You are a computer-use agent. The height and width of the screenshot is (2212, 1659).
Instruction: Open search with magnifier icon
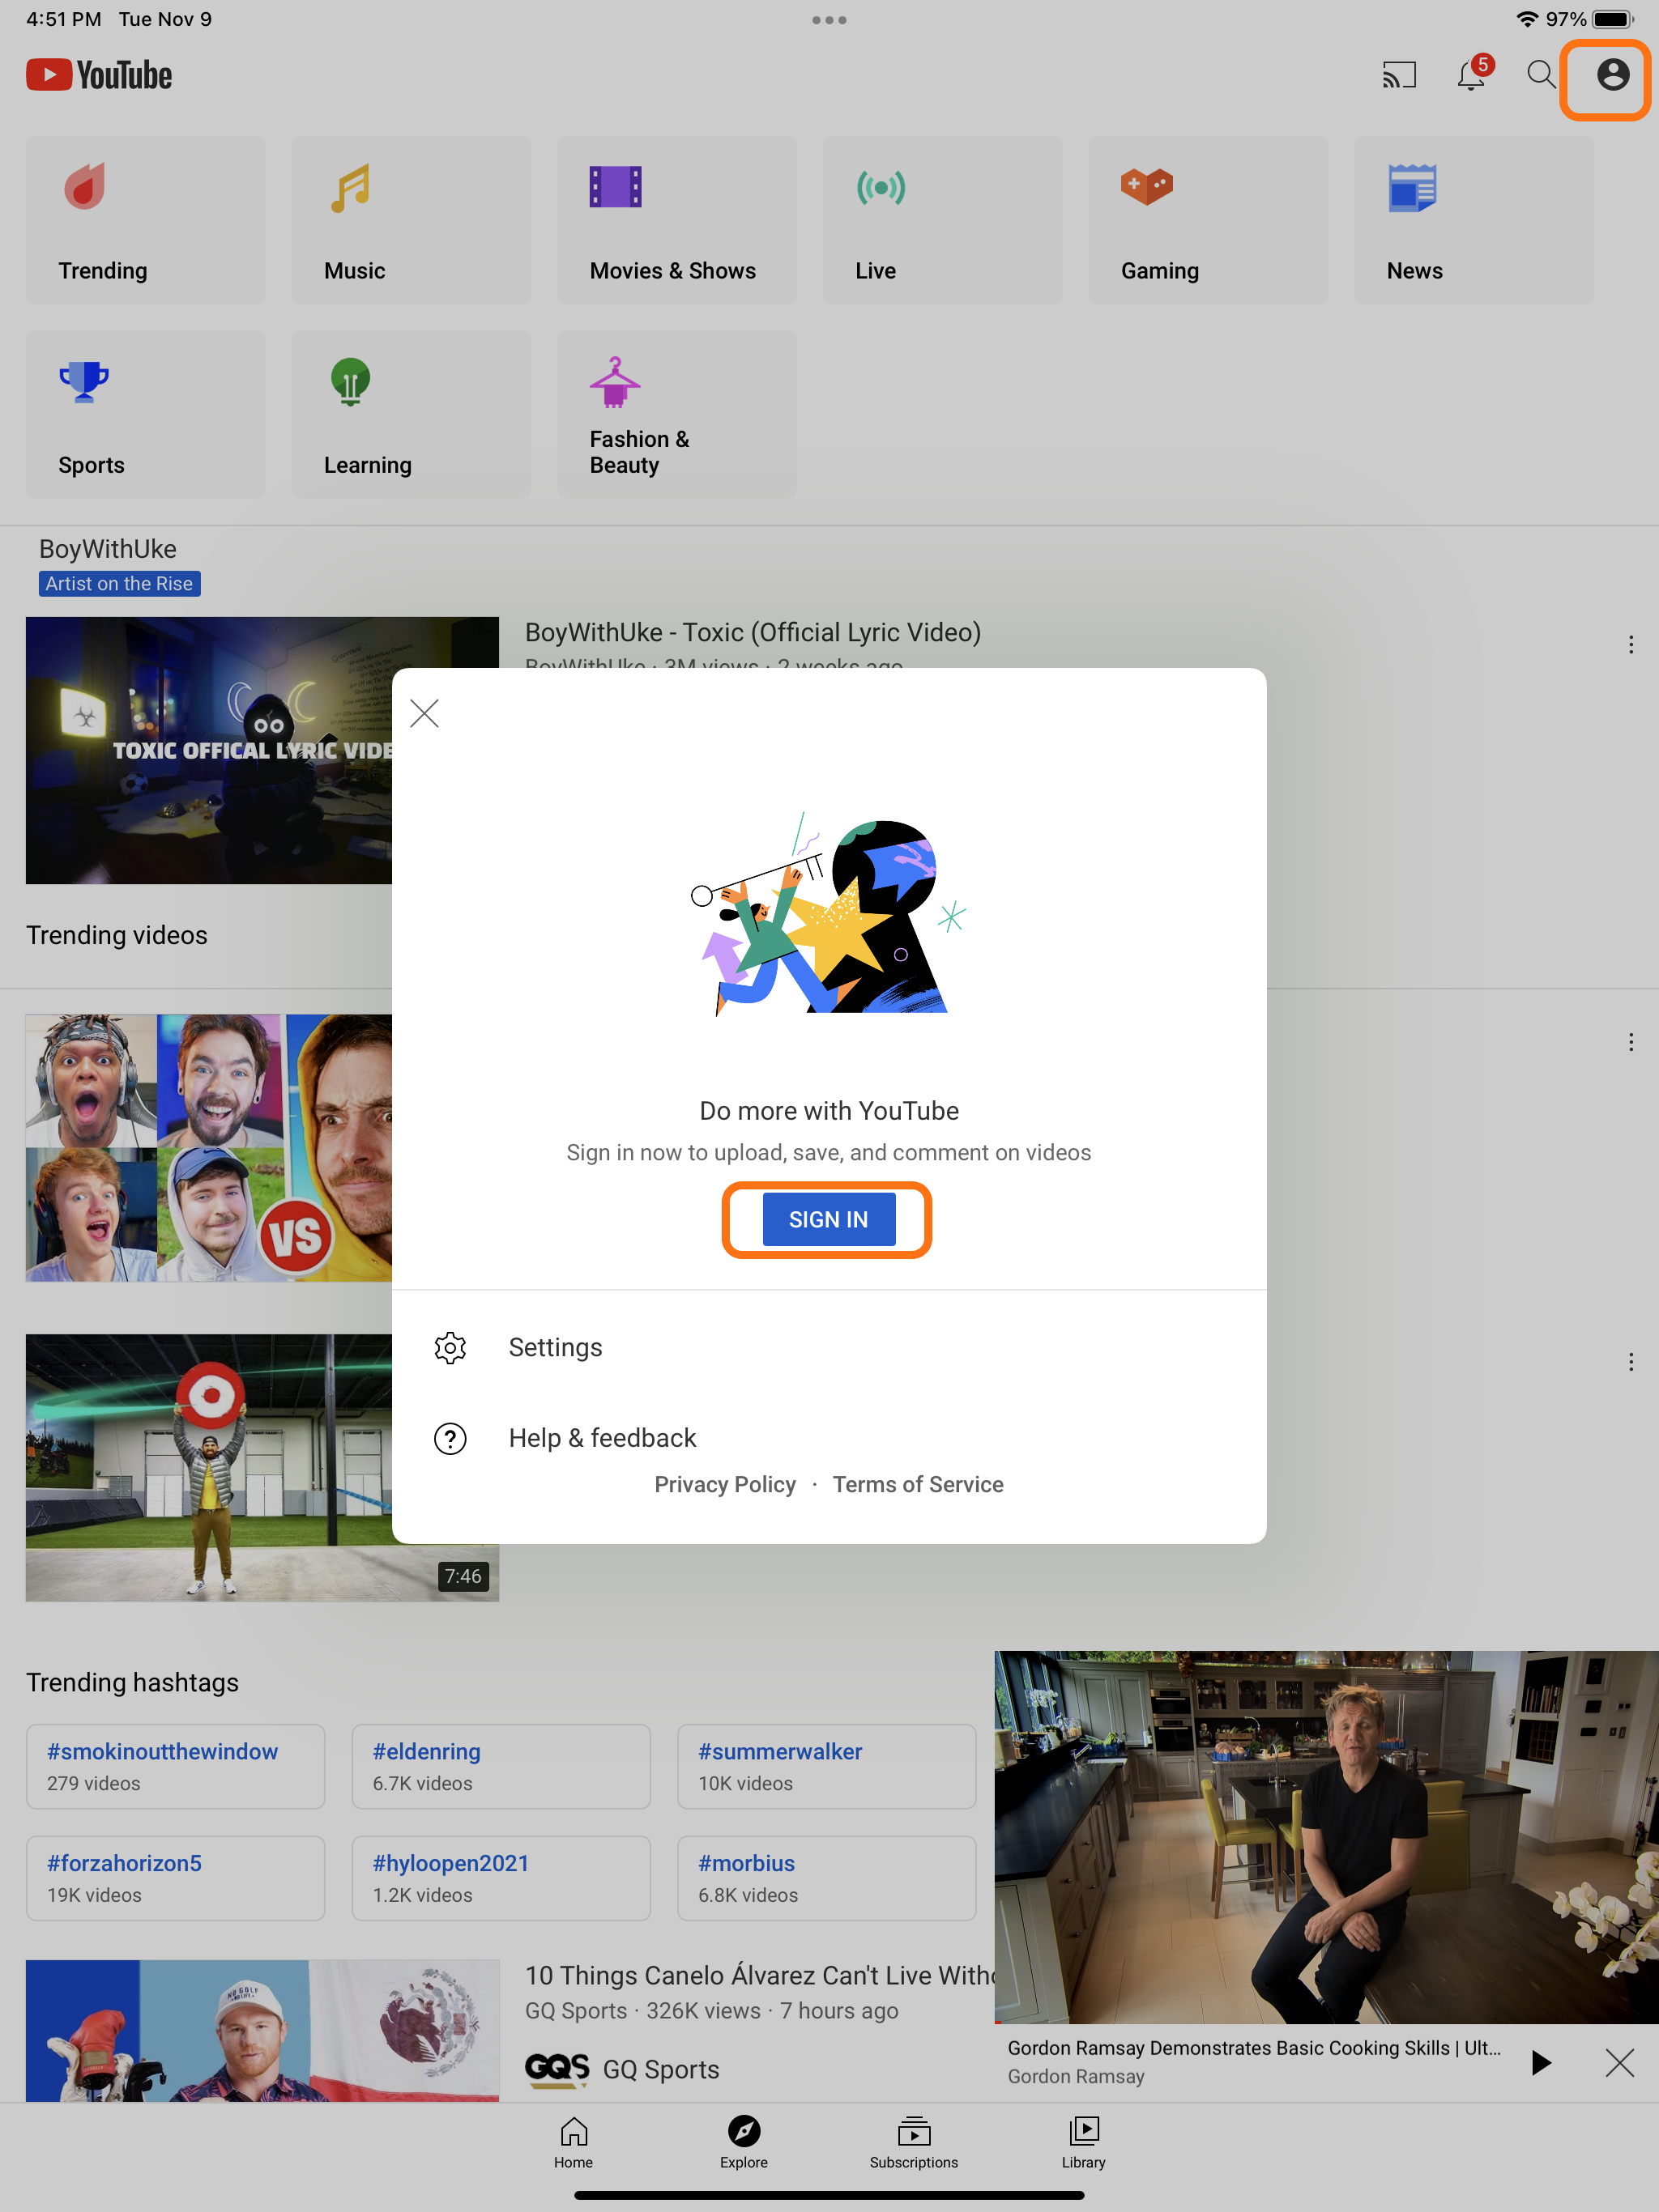pyautogui.click(x=1541, y=75)
